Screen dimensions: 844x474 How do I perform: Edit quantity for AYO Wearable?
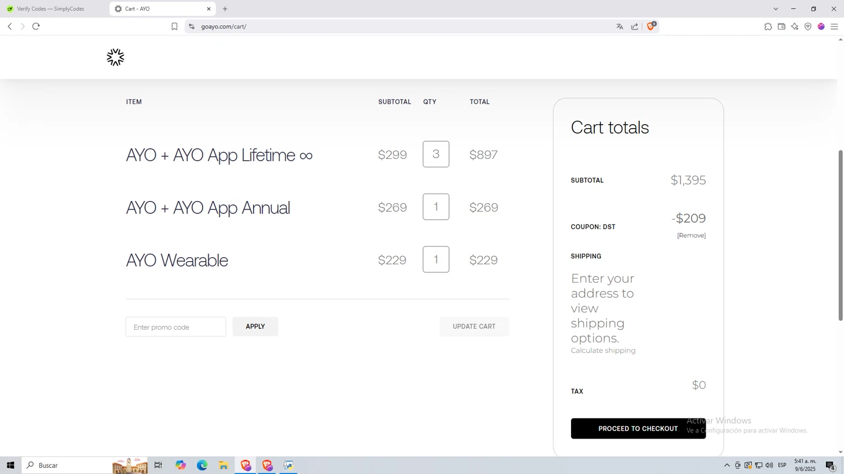click(x=436, y=259)
